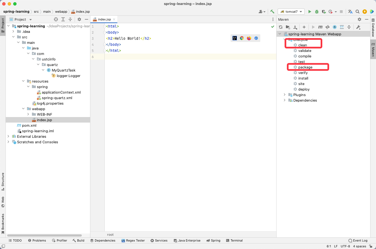Open tomcat7 run configuration dropdown
The image size is (376, 249).
click(x=291, y=12)
